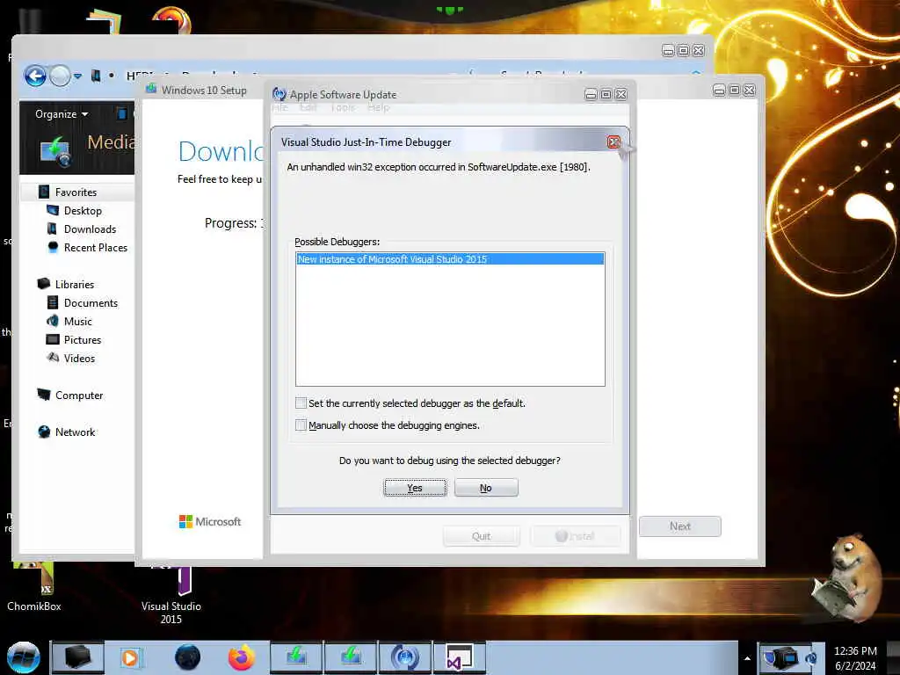900x675 pixels.
Task: Switch to the first Media Creation taskbar item
Action: 296,657
